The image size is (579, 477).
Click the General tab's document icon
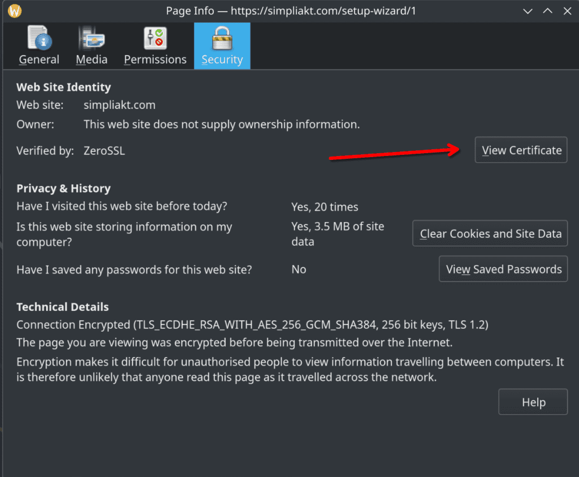[x=40, y=38]
